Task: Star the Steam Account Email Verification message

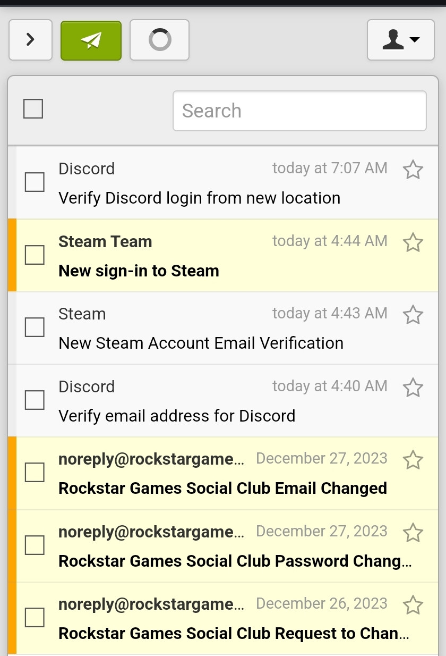Action: [x=413, y=315]
